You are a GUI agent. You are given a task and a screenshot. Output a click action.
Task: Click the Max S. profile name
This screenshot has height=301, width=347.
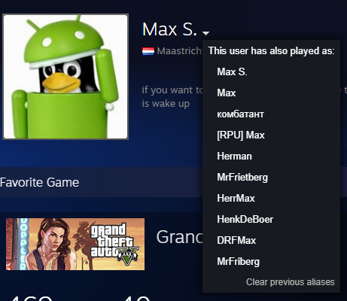(x=169, y=29)
